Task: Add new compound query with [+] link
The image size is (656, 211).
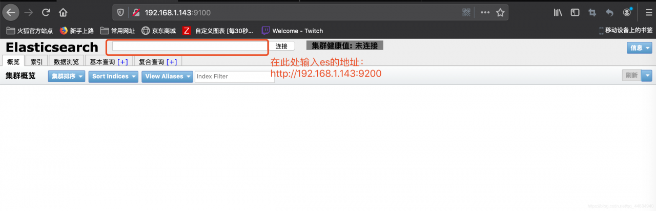Action: [171, 62]
